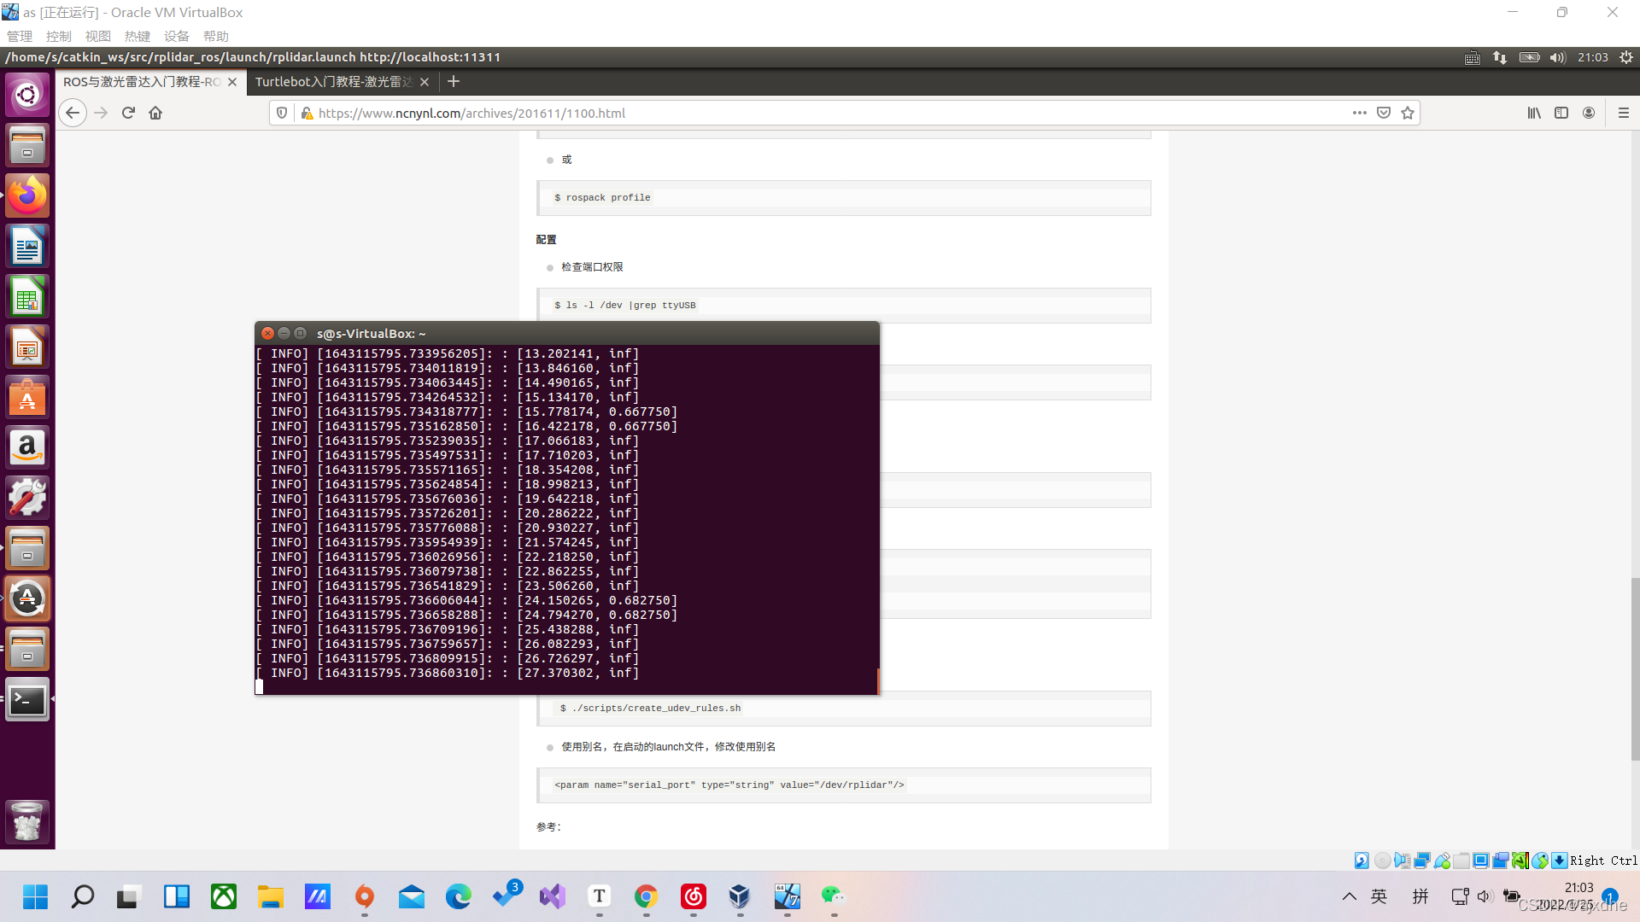Launch Terminal from the Ubuntu dock
This screenshot has width=1640, height=922.
(27, 700)
